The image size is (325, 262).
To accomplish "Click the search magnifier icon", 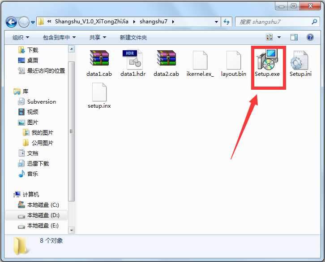I will point(314,22).
